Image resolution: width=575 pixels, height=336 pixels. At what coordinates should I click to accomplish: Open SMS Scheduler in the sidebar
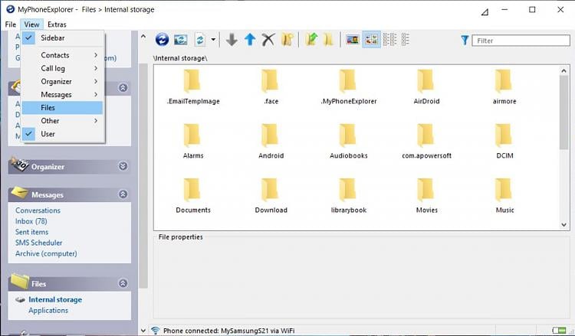pos(38,243)
